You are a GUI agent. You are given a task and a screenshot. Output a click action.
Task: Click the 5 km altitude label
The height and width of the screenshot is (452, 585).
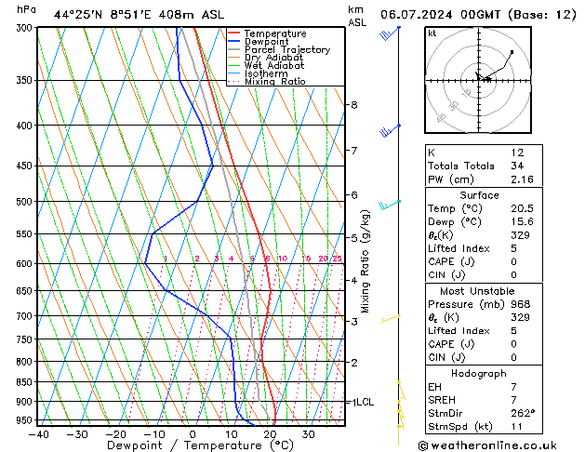(x=354, y=237)
